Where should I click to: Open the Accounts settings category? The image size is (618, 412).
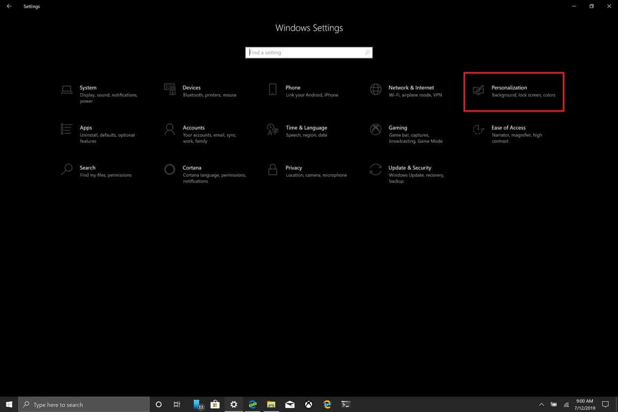tap(201, 134)
